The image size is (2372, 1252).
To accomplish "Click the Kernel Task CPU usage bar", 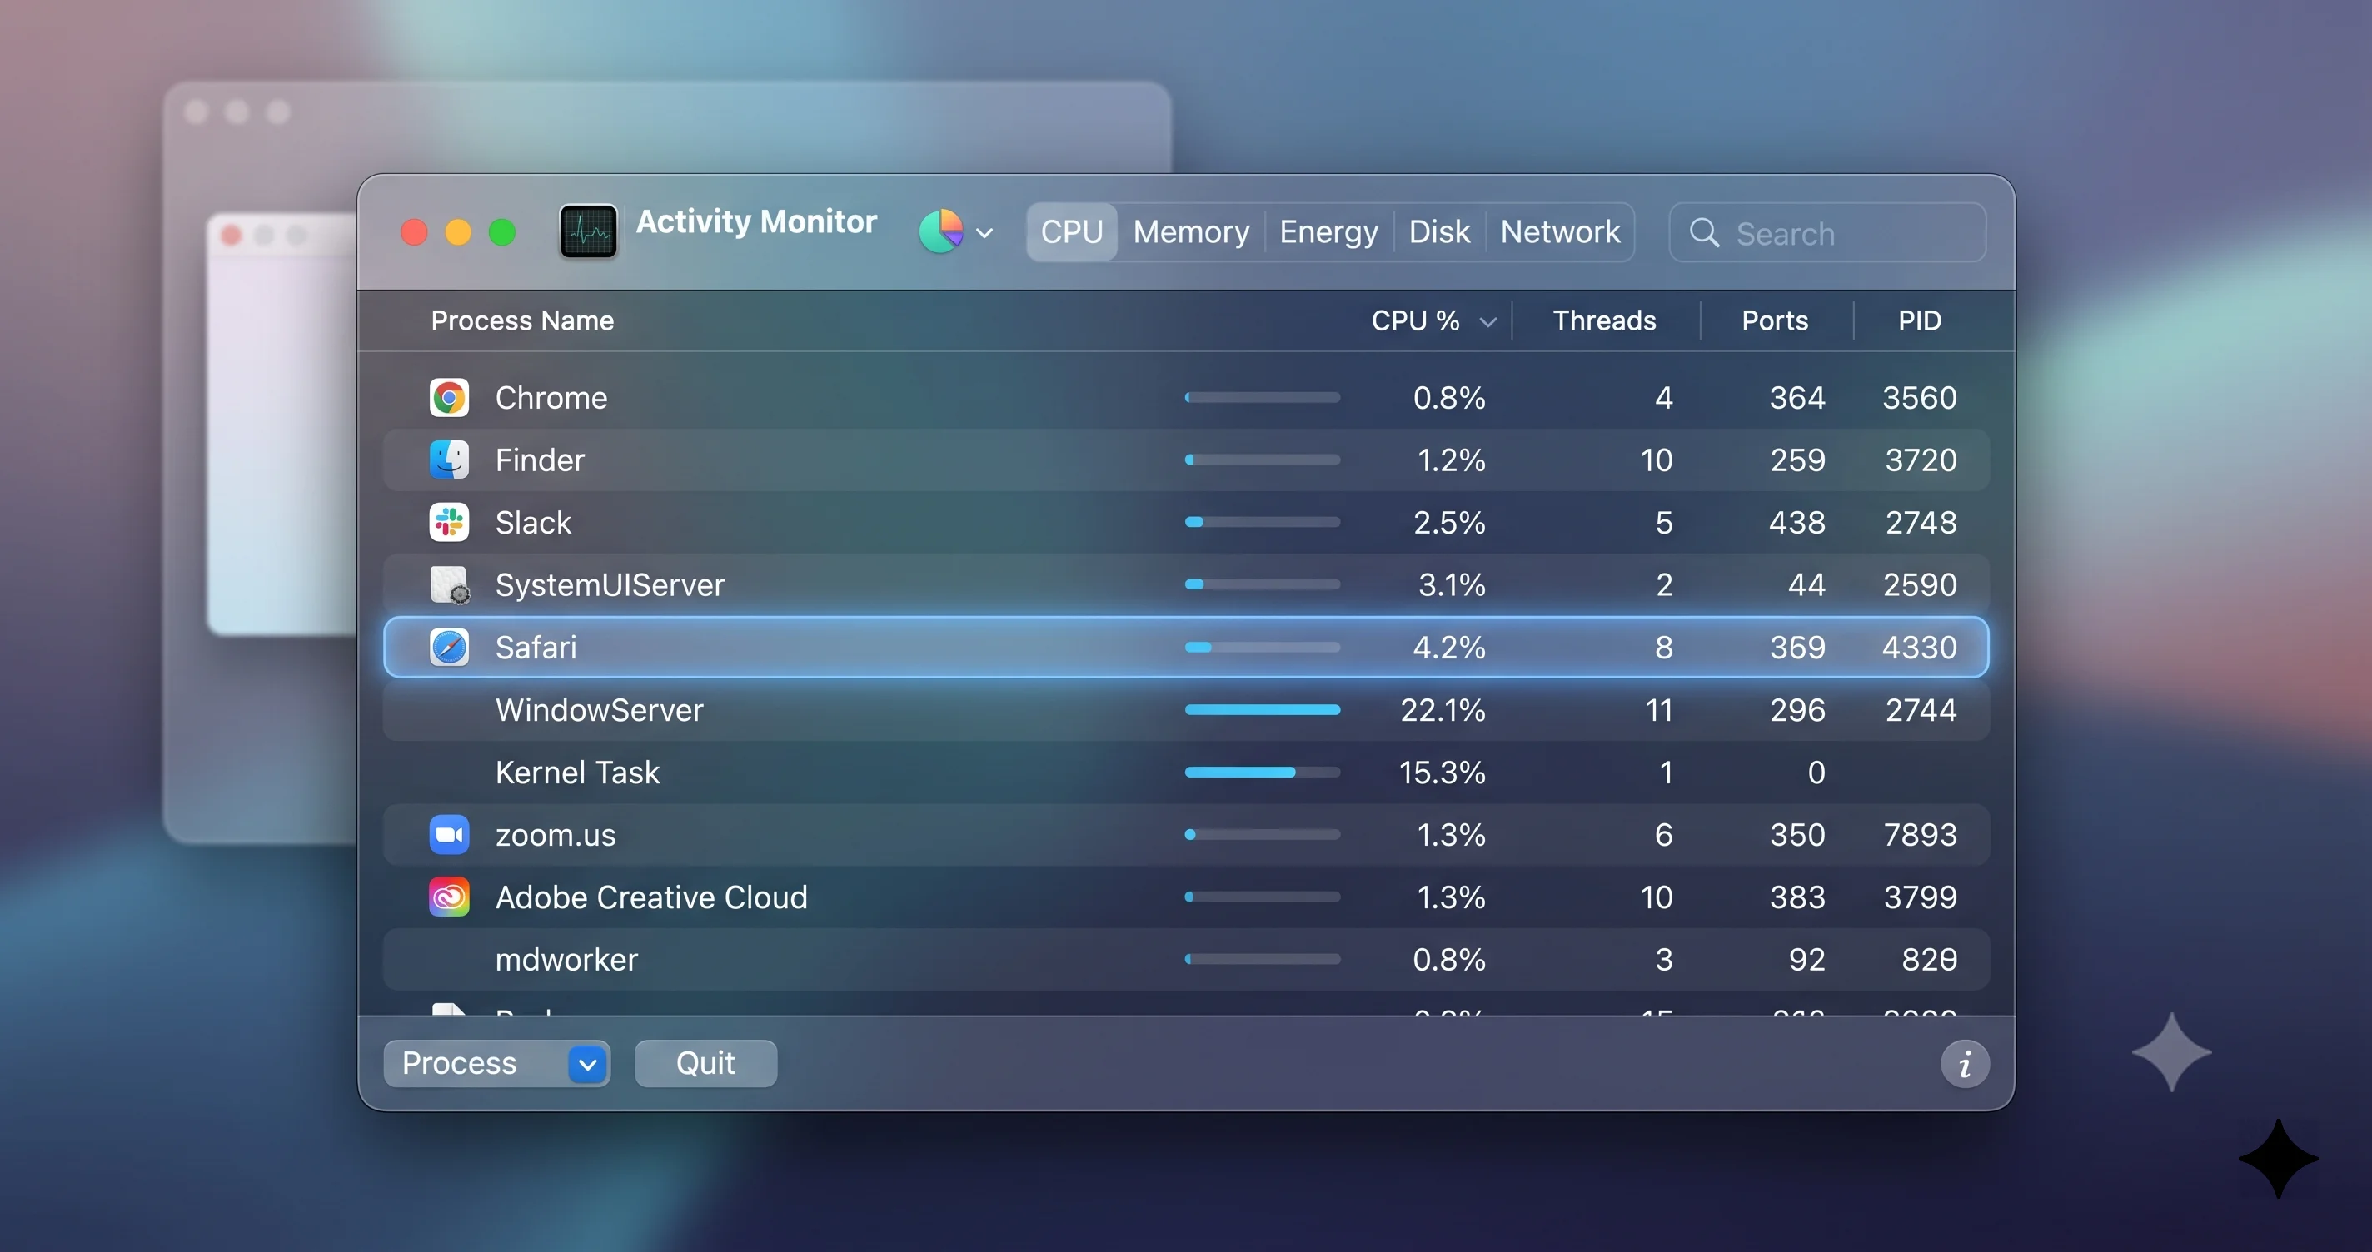I will 1263,773.
